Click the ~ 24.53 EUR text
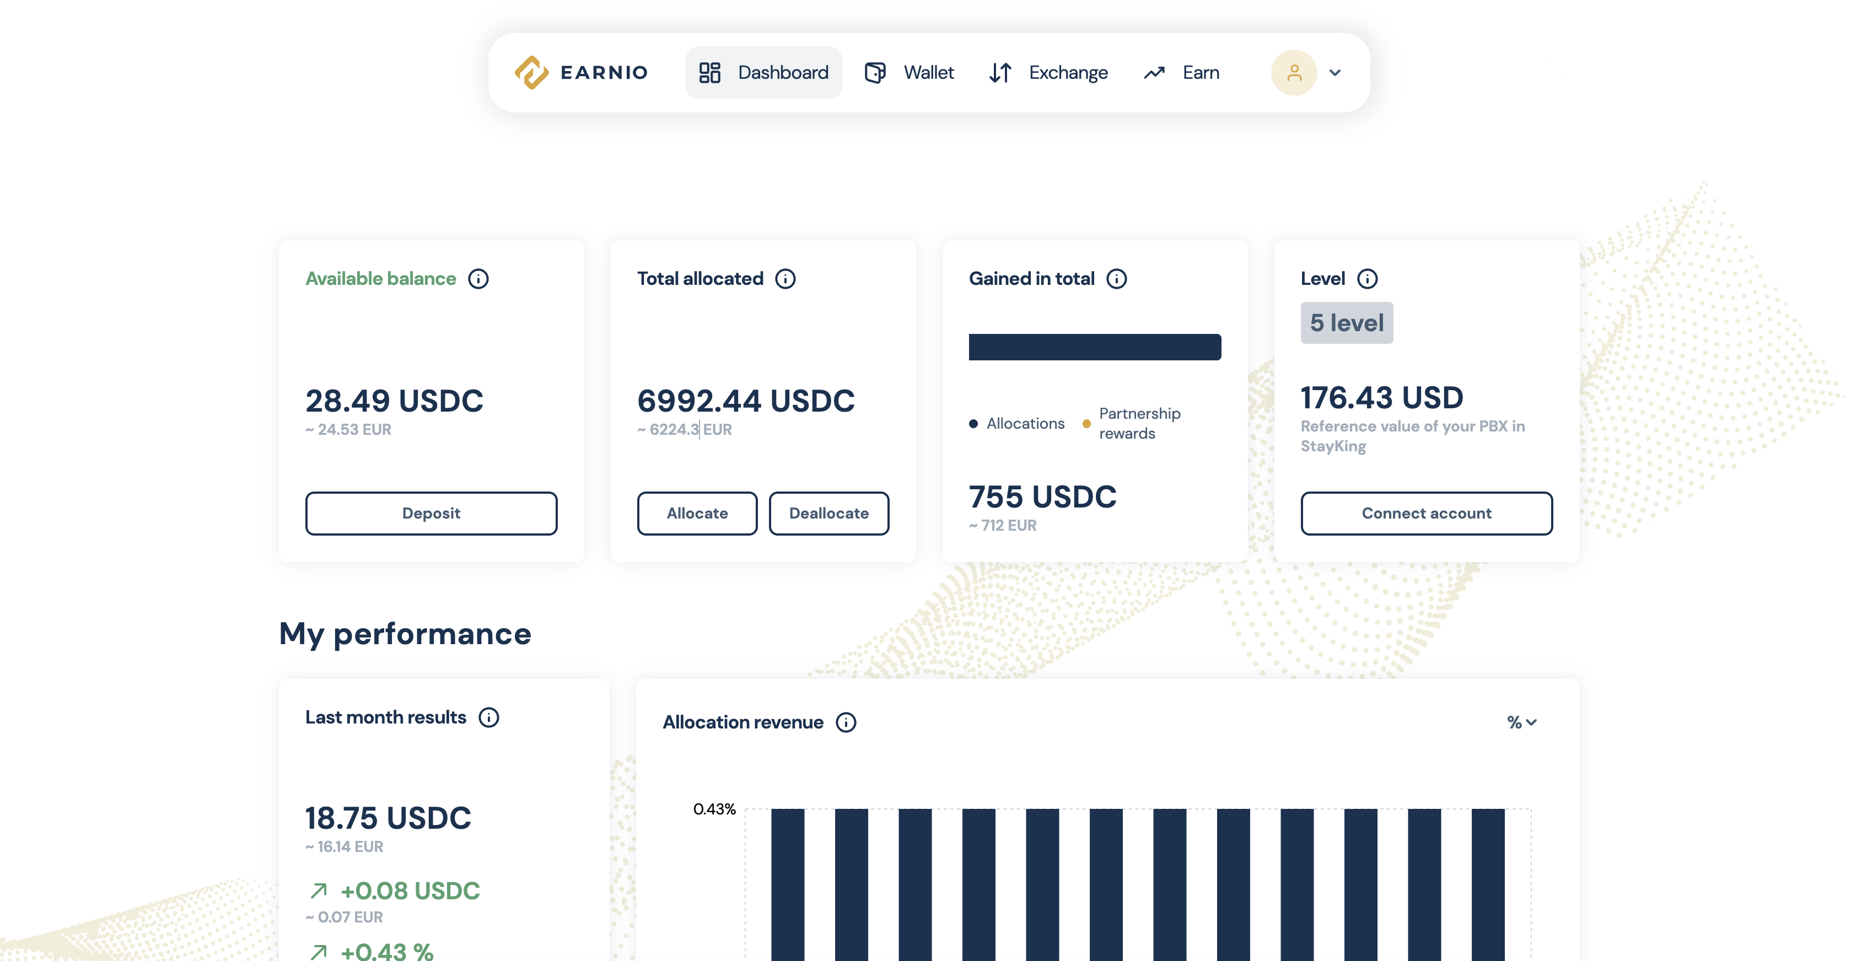The width and height of the screenshot is (1862, 961). (x=348, y=430)
